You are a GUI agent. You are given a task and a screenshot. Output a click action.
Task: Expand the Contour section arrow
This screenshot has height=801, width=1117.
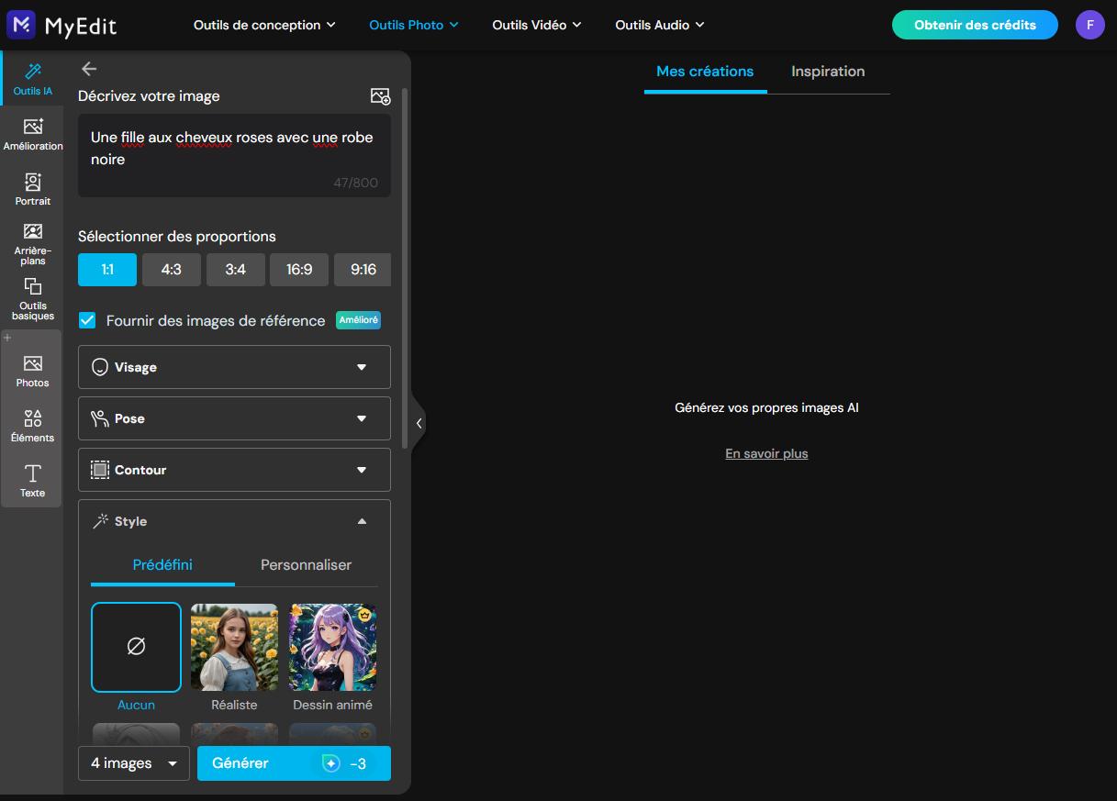[x=362, y=470]
